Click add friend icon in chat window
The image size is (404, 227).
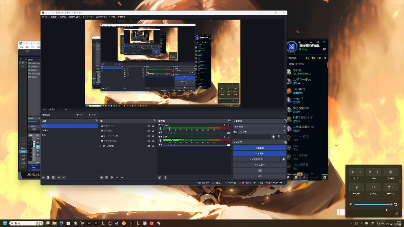[x=307, y=58]
